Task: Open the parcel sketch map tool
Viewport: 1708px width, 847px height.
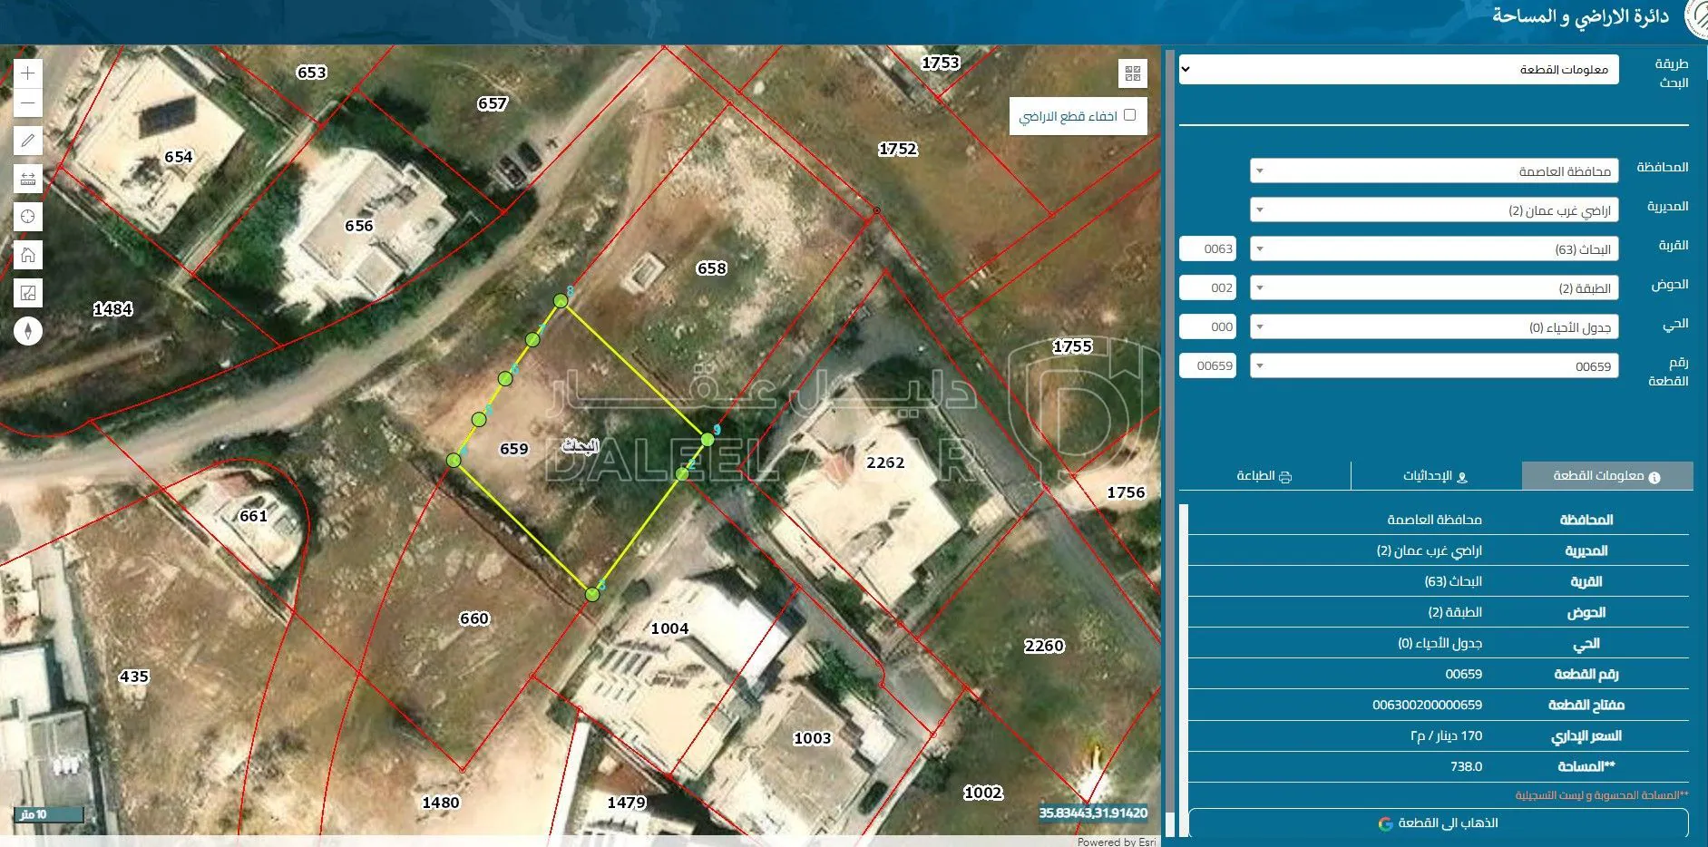Action: (28, 293)
